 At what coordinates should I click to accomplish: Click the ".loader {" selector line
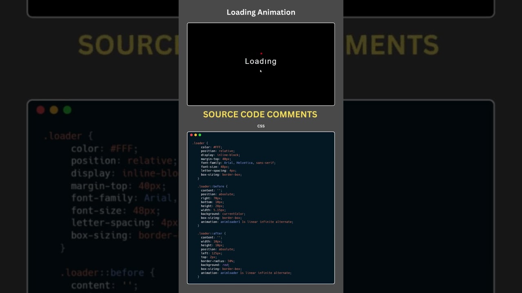(x=200, y=143)
